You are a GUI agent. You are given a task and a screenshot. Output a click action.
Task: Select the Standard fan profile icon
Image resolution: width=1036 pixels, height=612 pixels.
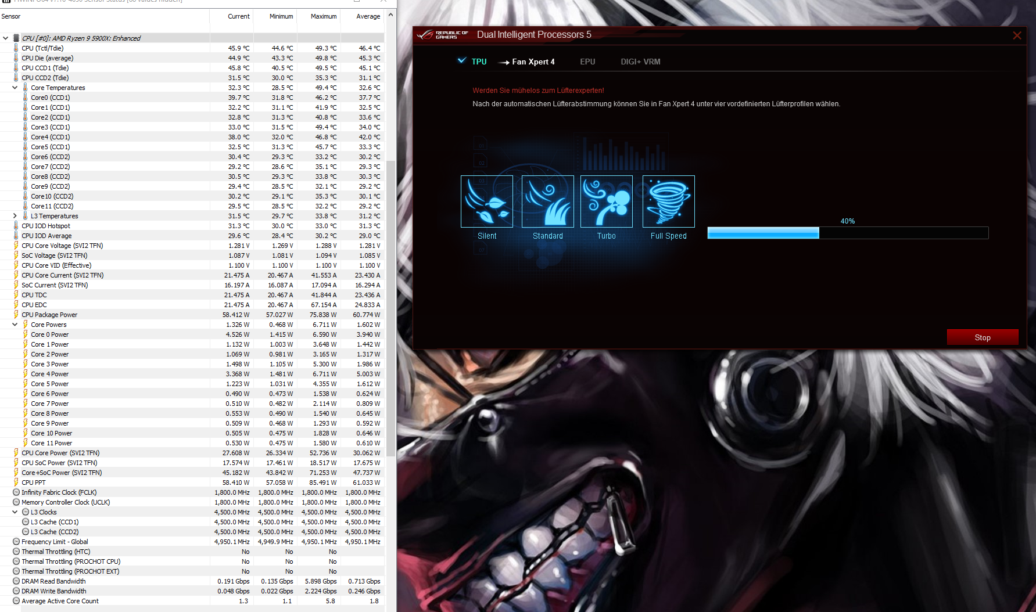click(x=548, y=201)
